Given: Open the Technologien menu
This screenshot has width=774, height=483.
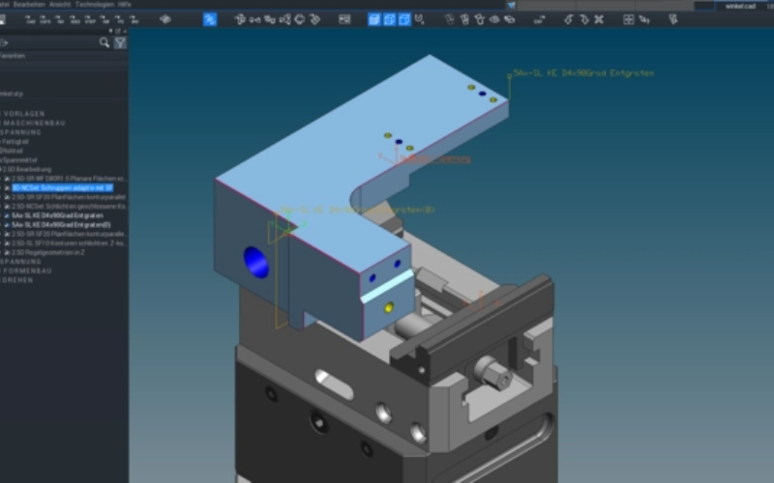Looking at the screenshot, I should [94, 4].
